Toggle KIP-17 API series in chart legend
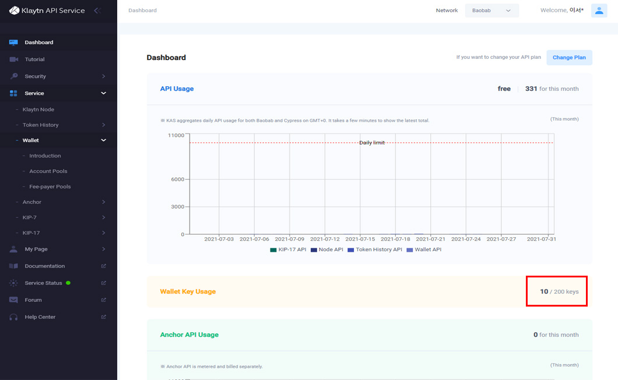The width and height of the screenshot is (618, 380). pyautogui.click(x=288, y=249)
